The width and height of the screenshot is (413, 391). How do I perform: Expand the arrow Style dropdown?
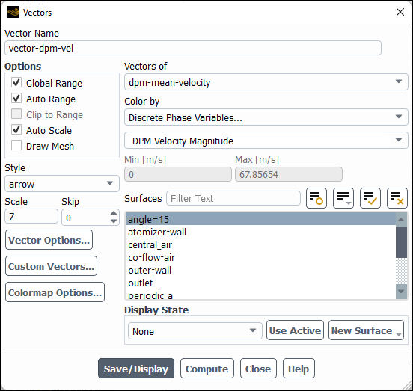pyautogui.click(x=62, y=184)
